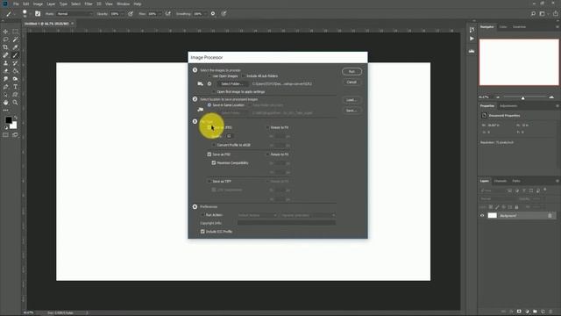Select the Brush tool in toolbox
561x316 pixels.
point(16,55)
